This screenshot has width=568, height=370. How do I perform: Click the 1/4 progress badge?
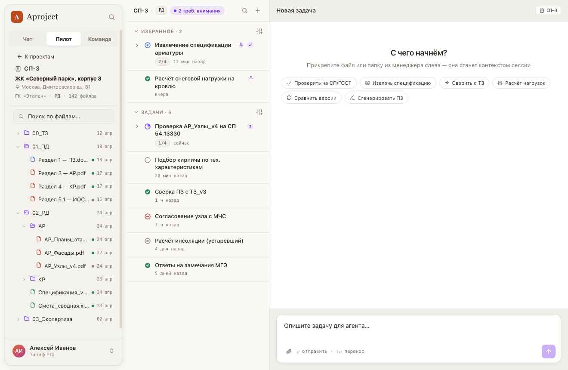[162, 143]
